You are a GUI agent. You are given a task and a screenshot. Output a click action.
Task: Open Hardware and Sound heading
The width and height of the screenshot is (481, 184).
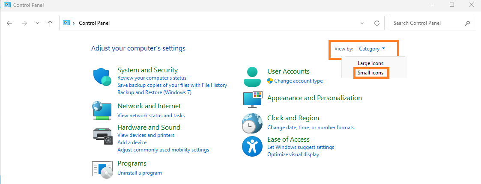pyautogui.click(x=149, y=127)
